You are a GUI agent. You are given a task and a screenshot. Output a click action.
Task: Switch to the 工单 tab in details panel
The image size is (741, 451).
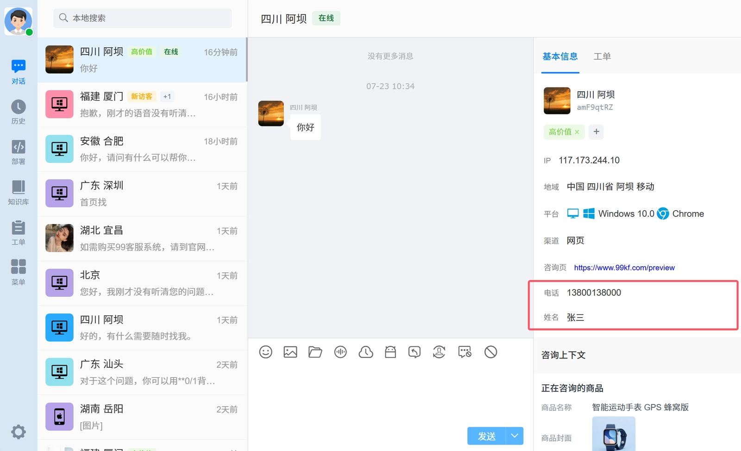pyautogui.click(x=602, y=56)
